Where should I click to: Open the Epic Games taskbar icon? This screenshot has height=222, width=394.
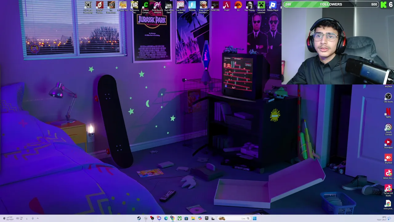point(207,218)
